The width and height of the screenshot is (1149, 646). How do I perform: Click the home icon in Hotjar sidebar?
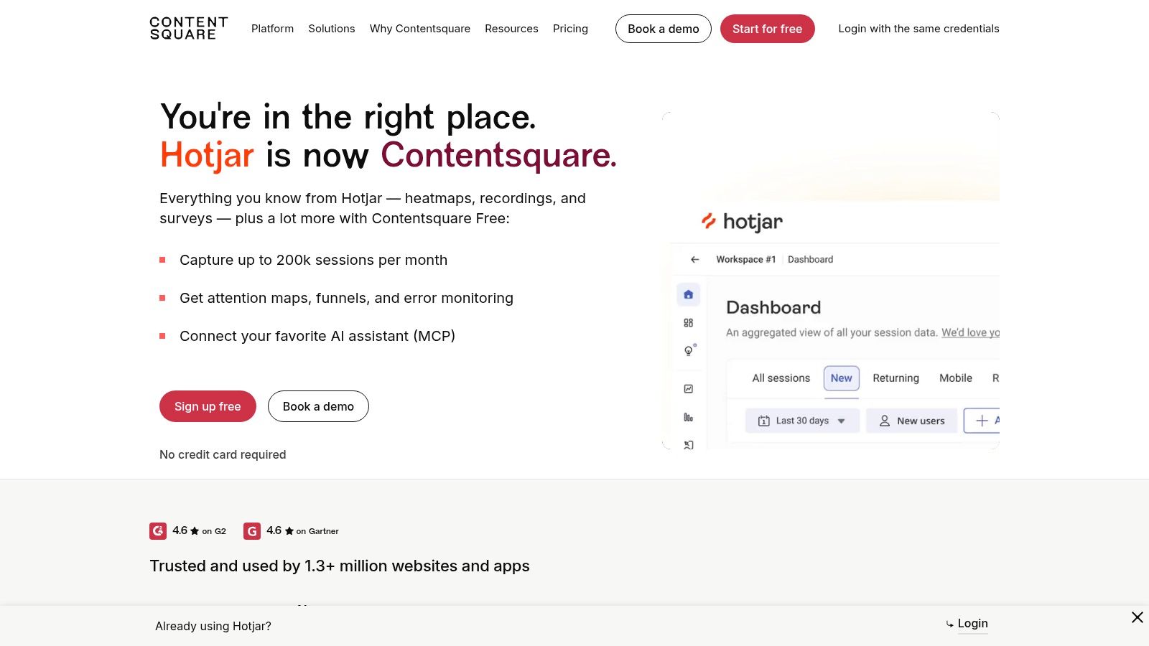click(x=688, y=294)
